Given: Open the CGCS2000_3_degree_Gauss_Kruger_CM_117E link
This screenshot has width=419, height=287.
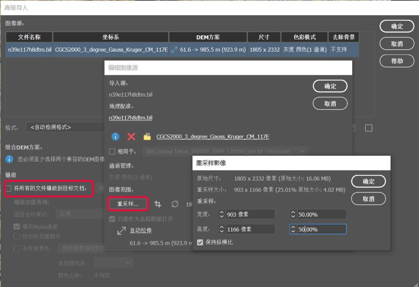Looking at the screenshot, I should [213, 137].
